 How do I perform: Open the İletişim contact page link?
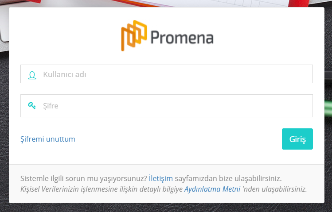coord(161,178)
